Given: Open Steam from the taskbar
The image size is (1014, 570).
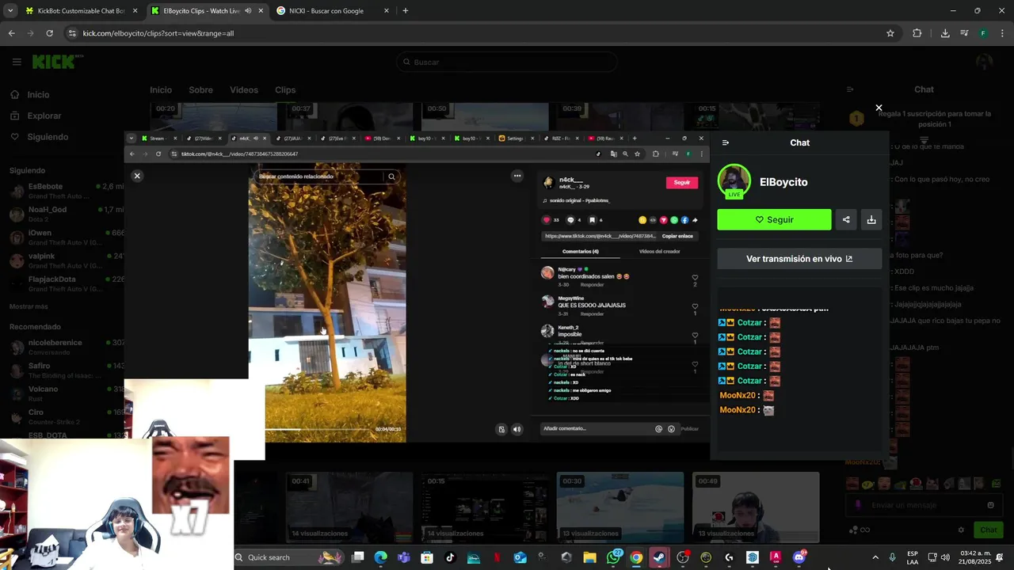Looking at the screenshot, I should point(659,557).
